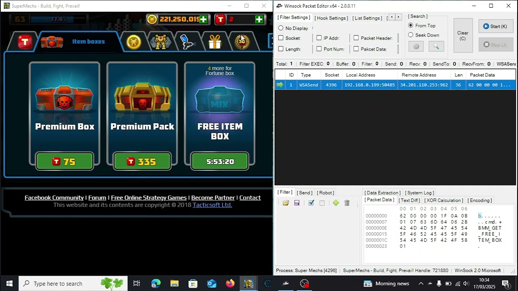Click the open folder icon in Filter toolbar
The width and height of the screenshot is (518, 291).
click(x=286, y=203)
